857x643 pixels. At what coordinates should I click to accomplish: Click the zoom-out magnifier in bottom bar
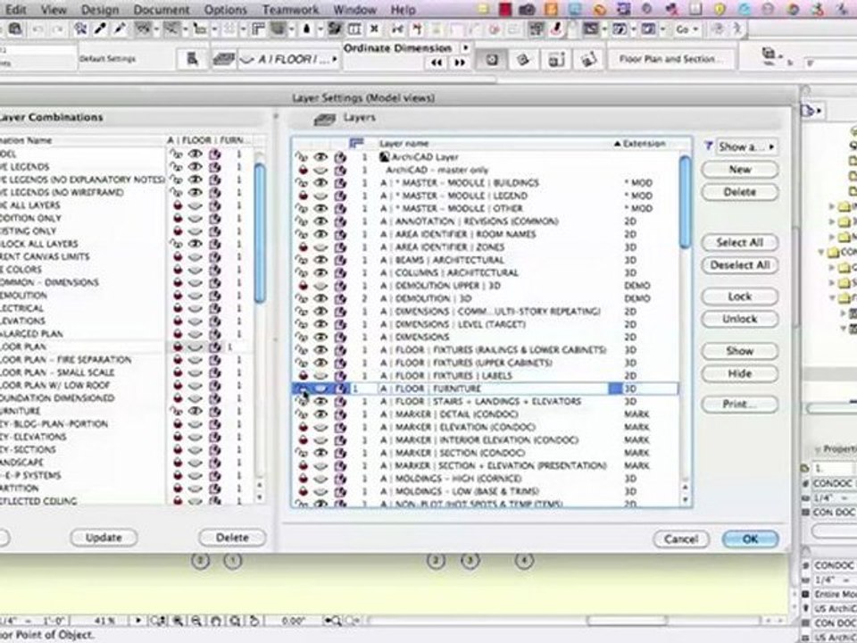click(x=196, y=621)
